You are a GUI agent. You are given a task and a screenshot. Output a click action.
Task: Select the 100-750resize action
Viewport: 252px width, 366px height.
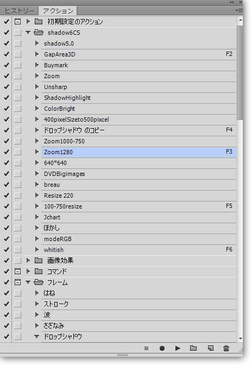pyautogui.click(x=138, y=206)
